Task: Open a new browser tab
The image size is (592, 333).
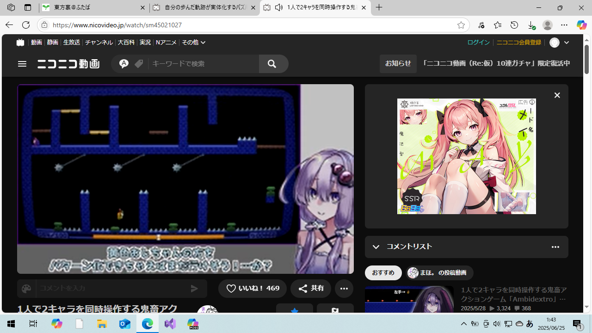Action: coord(379,8)
